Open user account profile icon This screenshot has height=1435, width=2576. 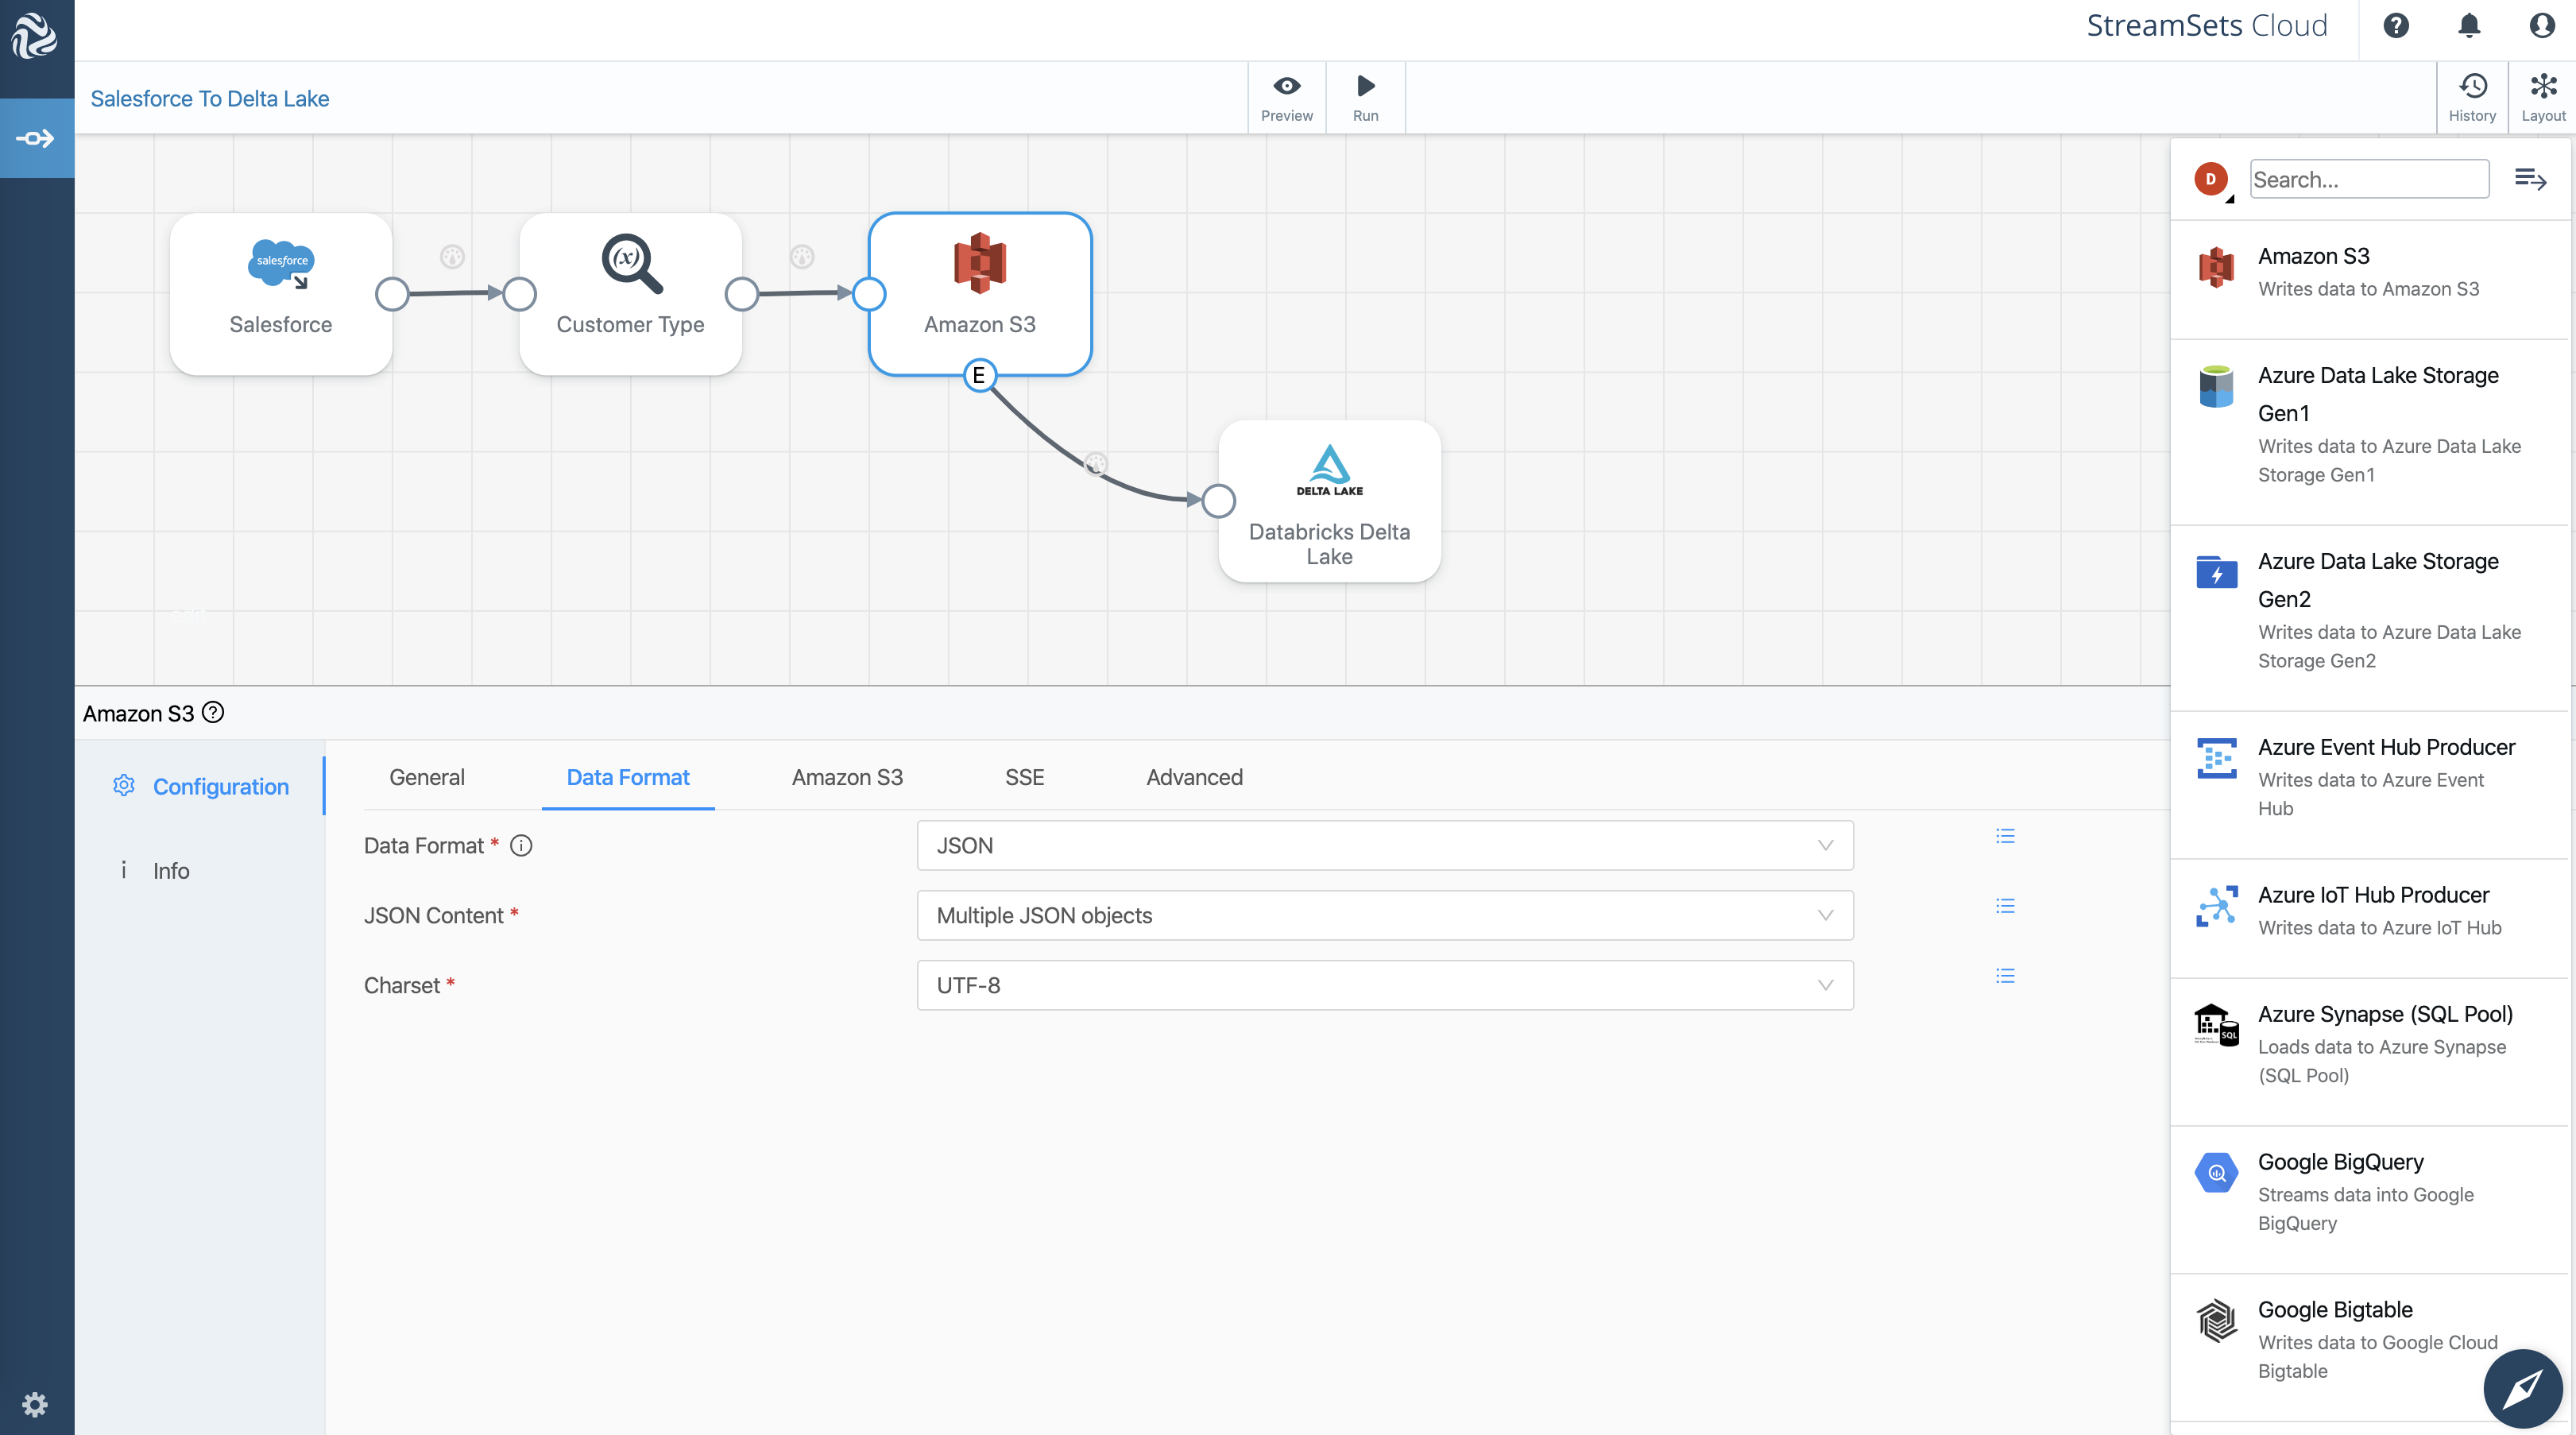click(x=2541, y=26)
